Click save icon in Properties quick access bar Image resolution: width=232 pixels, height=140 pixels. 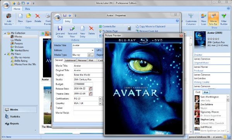point(65,15)
